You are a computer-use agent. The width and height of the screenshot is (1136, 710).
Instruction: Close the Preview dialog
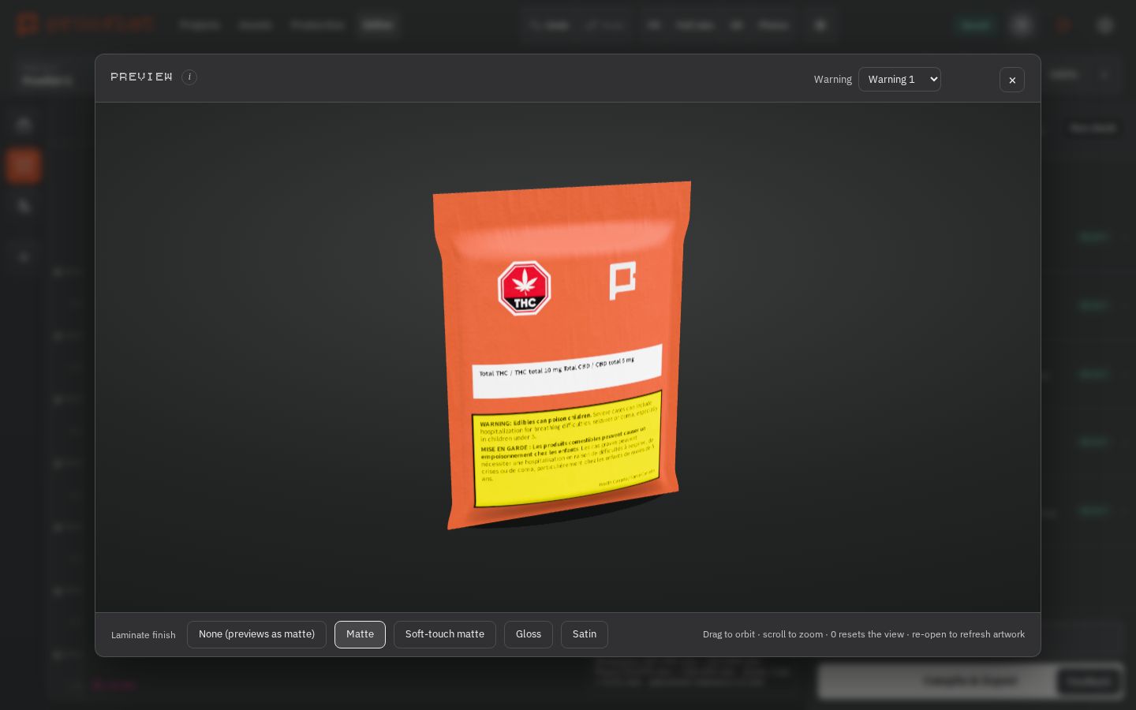pyautogui.click(x=1012, y=80)
